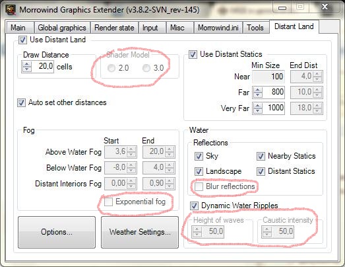The image size is (345, 267).
Task: Click the Caustic intensity spinner arrows
Action: pos(267,232)
